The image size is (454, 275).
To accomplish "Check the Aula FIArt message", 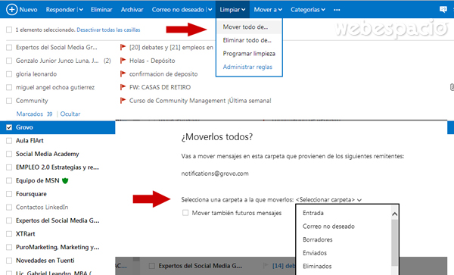I will pos(9,141).
